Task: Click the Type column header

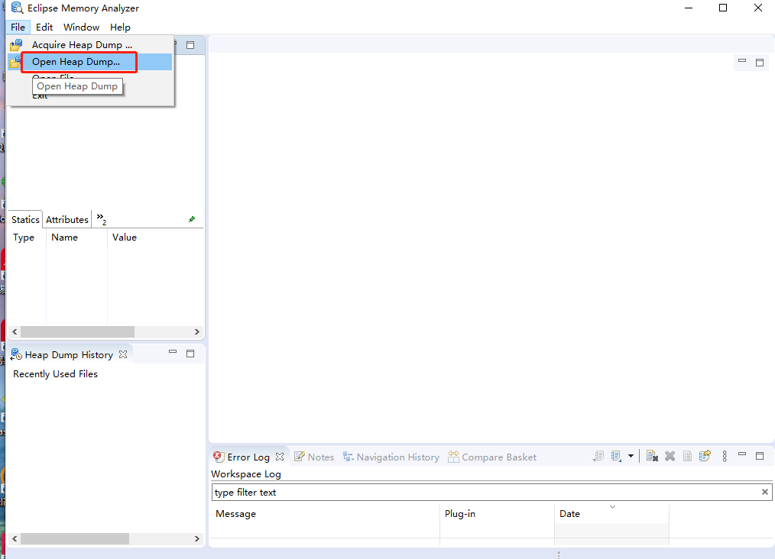Action: (24, 237)
